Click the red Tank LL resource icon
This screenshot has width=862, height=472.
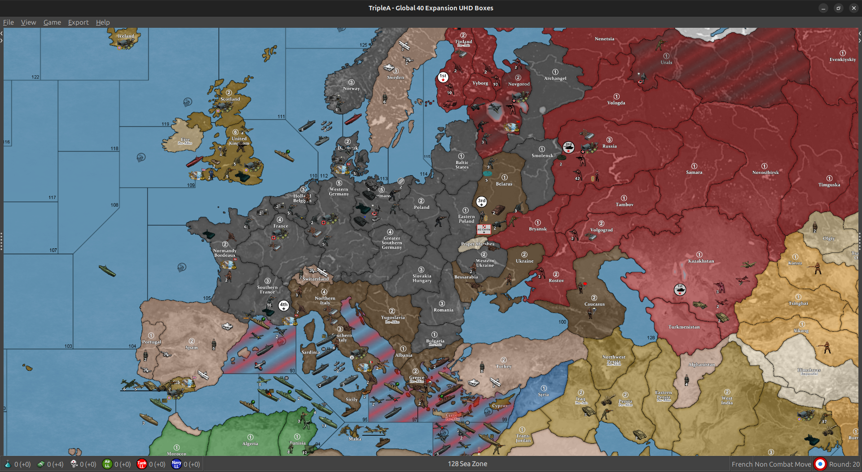[142, 464]
